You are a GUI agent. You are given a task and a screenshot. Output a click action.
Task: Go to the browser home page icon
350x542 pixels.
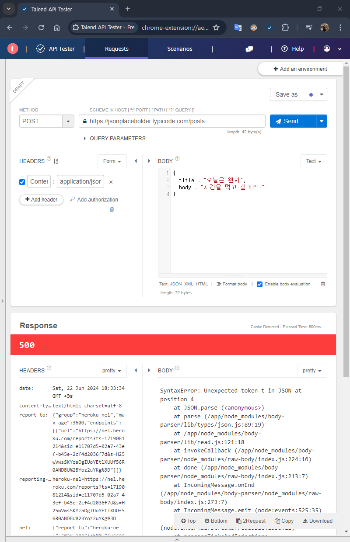coord(57,28)
